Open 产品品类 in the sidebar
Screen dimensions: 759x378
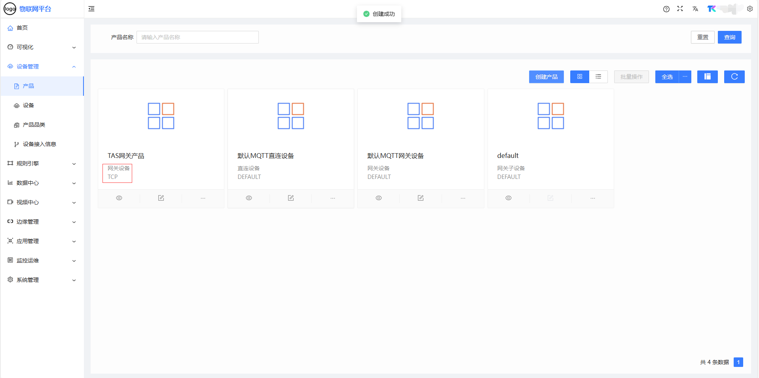(x=34, y=125)
